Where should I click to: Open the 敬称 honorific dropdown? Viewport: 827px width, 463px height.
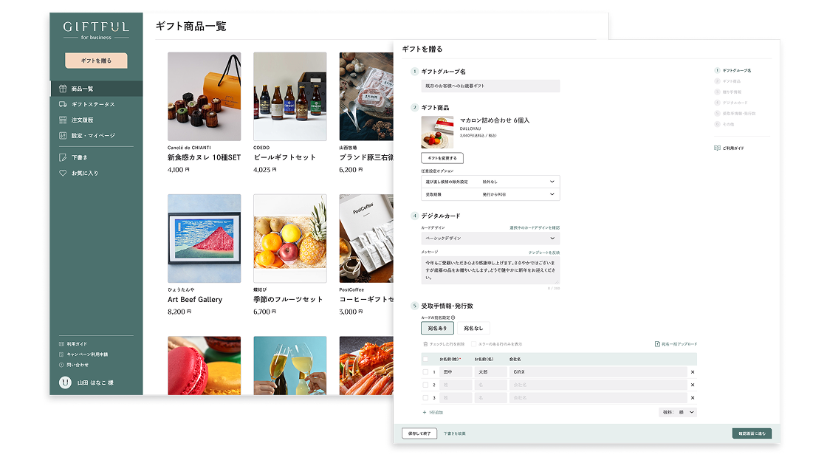point(691,413)
